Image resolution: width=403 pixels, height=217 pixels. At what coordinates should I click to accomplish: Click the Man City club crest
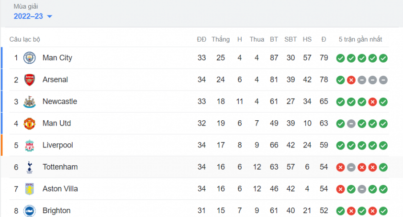tap(30, 58)
